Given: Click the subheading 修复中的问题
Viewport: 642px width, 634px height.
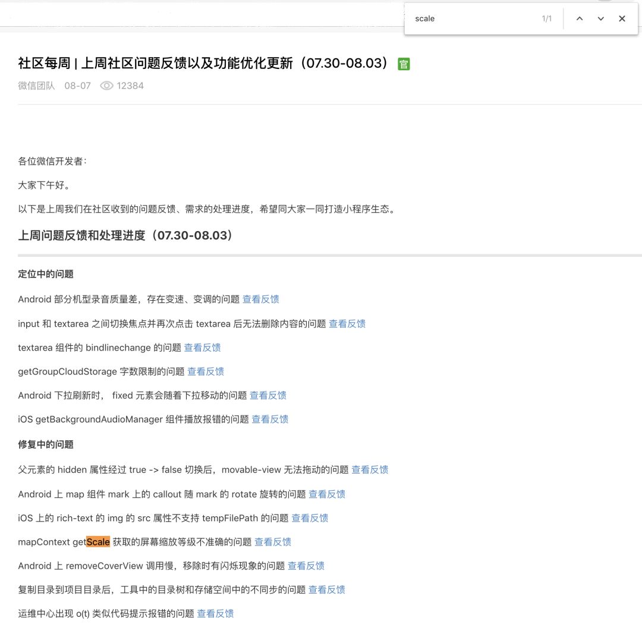Looking at the screenshot, I should (46, 444).
